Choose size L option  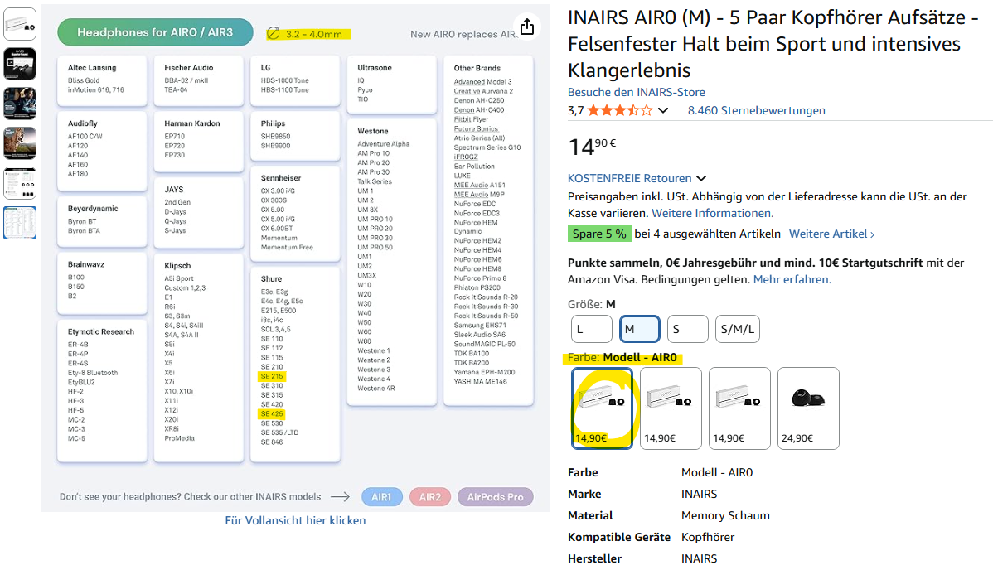tap(591, 329)
